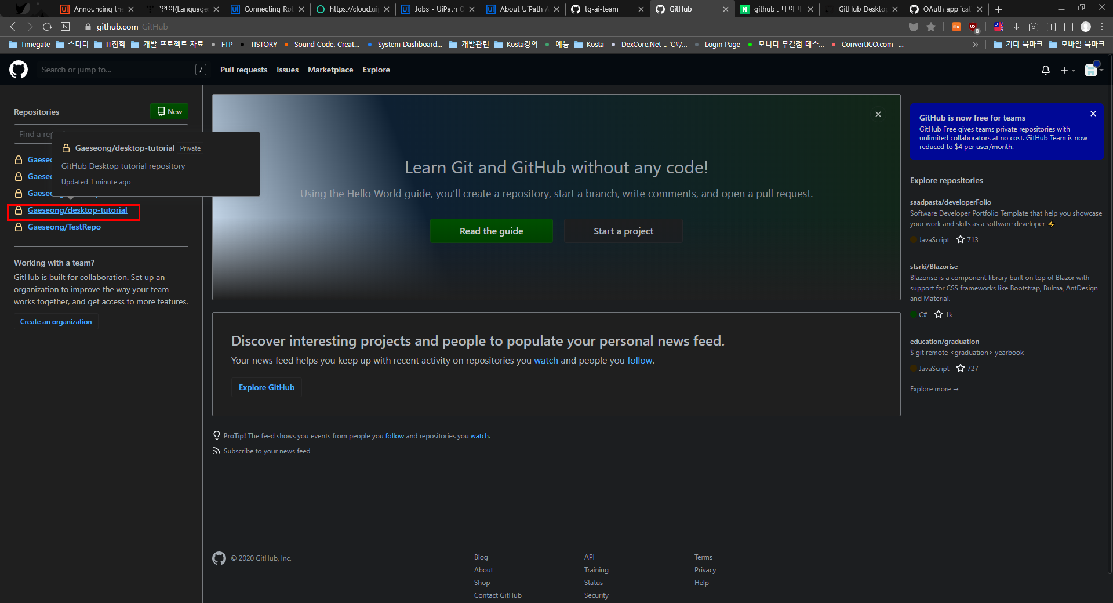The height and width of the screenshot is (603, 1113).
Task: Open the Terms footer link
Action: click(x=703, y=557)
